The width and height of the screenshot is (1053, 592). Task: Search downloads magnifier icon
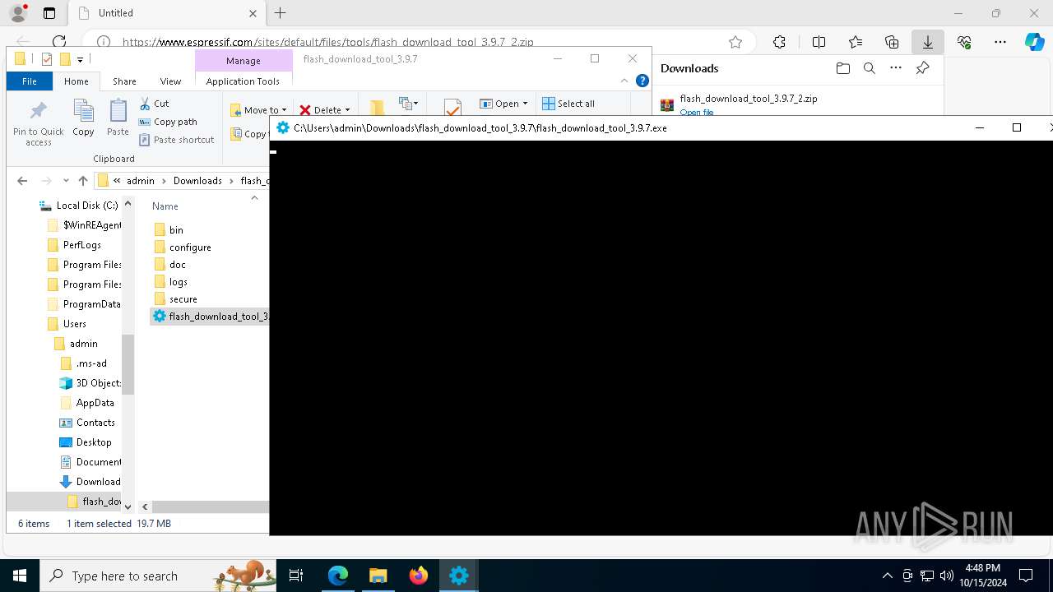(869, 68)
